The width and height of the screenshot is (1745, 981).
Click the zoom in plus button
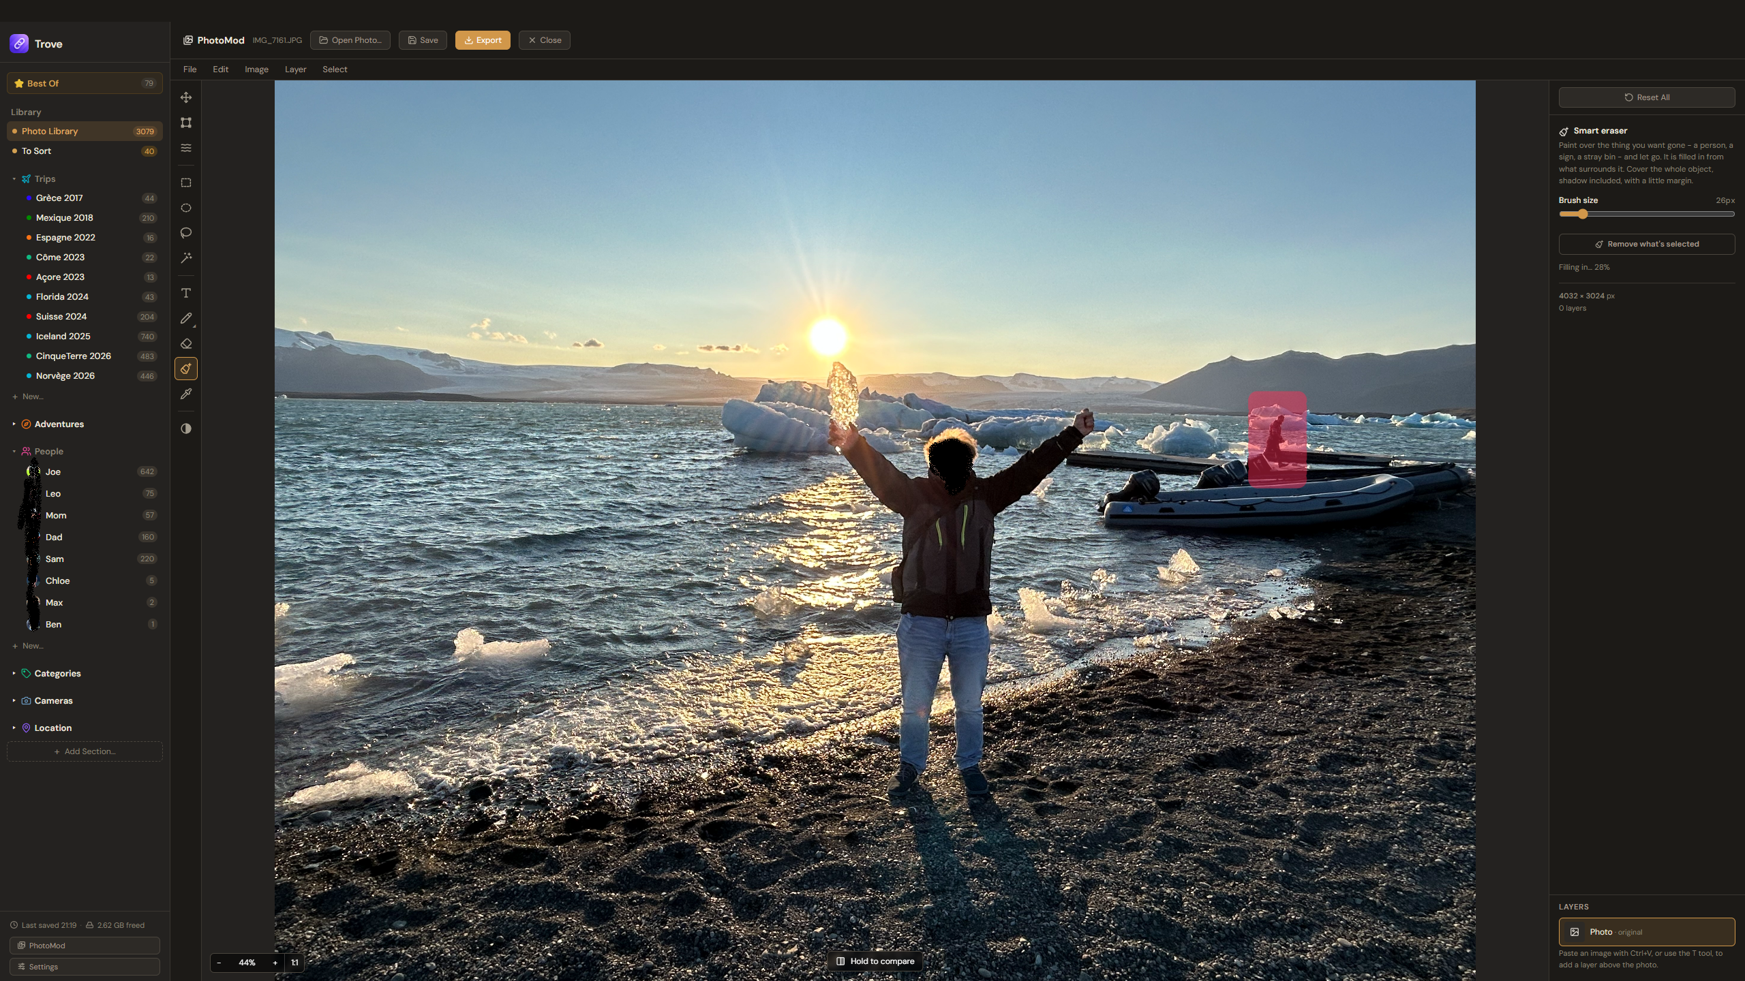pos(275,963)
